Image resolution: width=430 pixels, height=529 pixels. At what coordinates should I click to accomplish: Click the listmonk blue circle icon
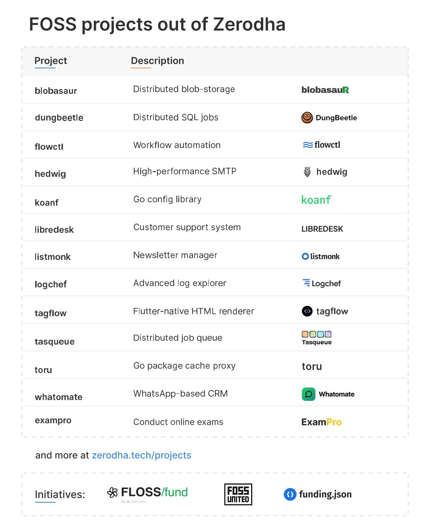(305, 256)
